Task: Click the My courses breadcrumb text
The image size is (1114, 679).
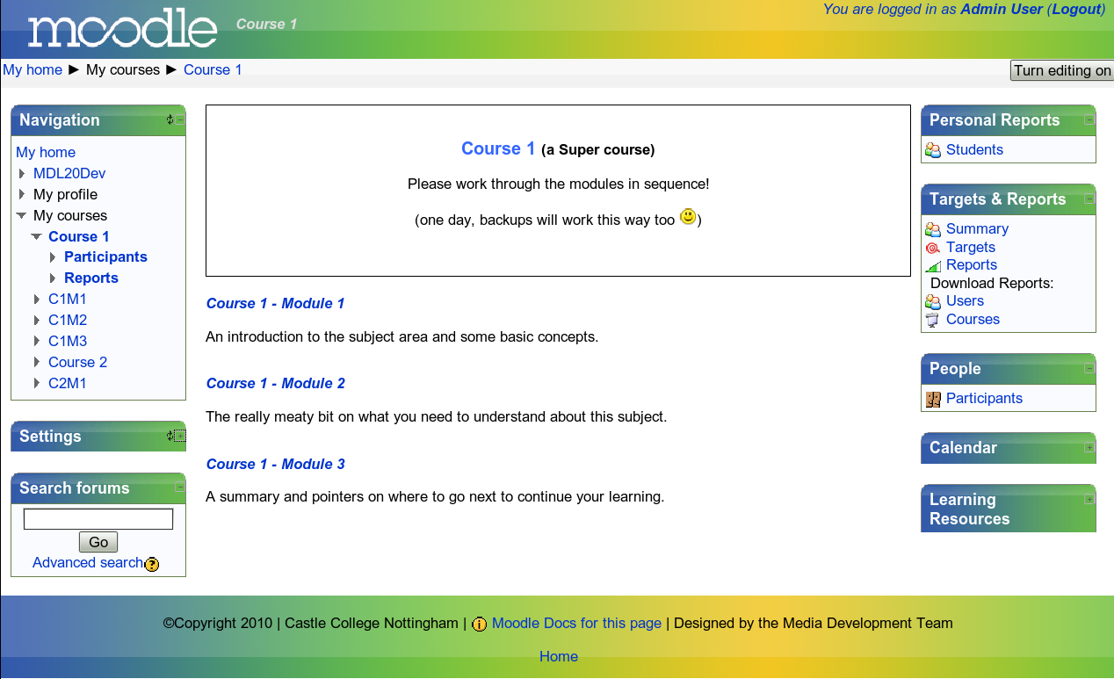Action: pos(123,70)
